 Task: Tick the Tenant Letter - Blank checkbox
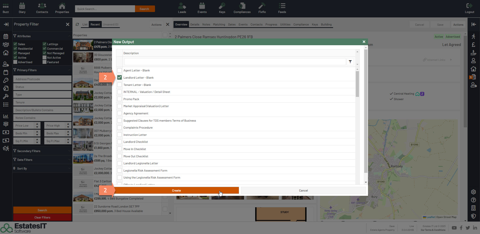click(x=119, y=85)
